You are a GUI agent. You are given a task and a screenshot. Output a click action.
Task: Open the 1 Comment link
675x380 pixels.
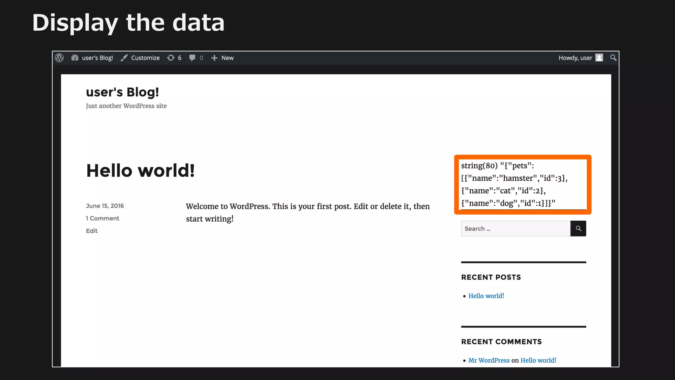pos(103,218)
